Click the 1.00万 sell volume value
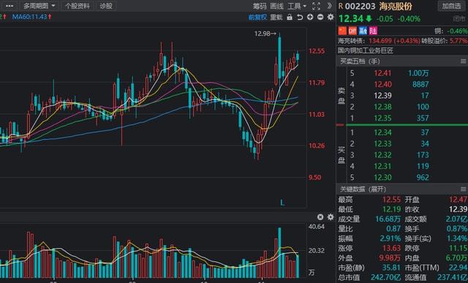The image size is (468, 283). [418, 73]
